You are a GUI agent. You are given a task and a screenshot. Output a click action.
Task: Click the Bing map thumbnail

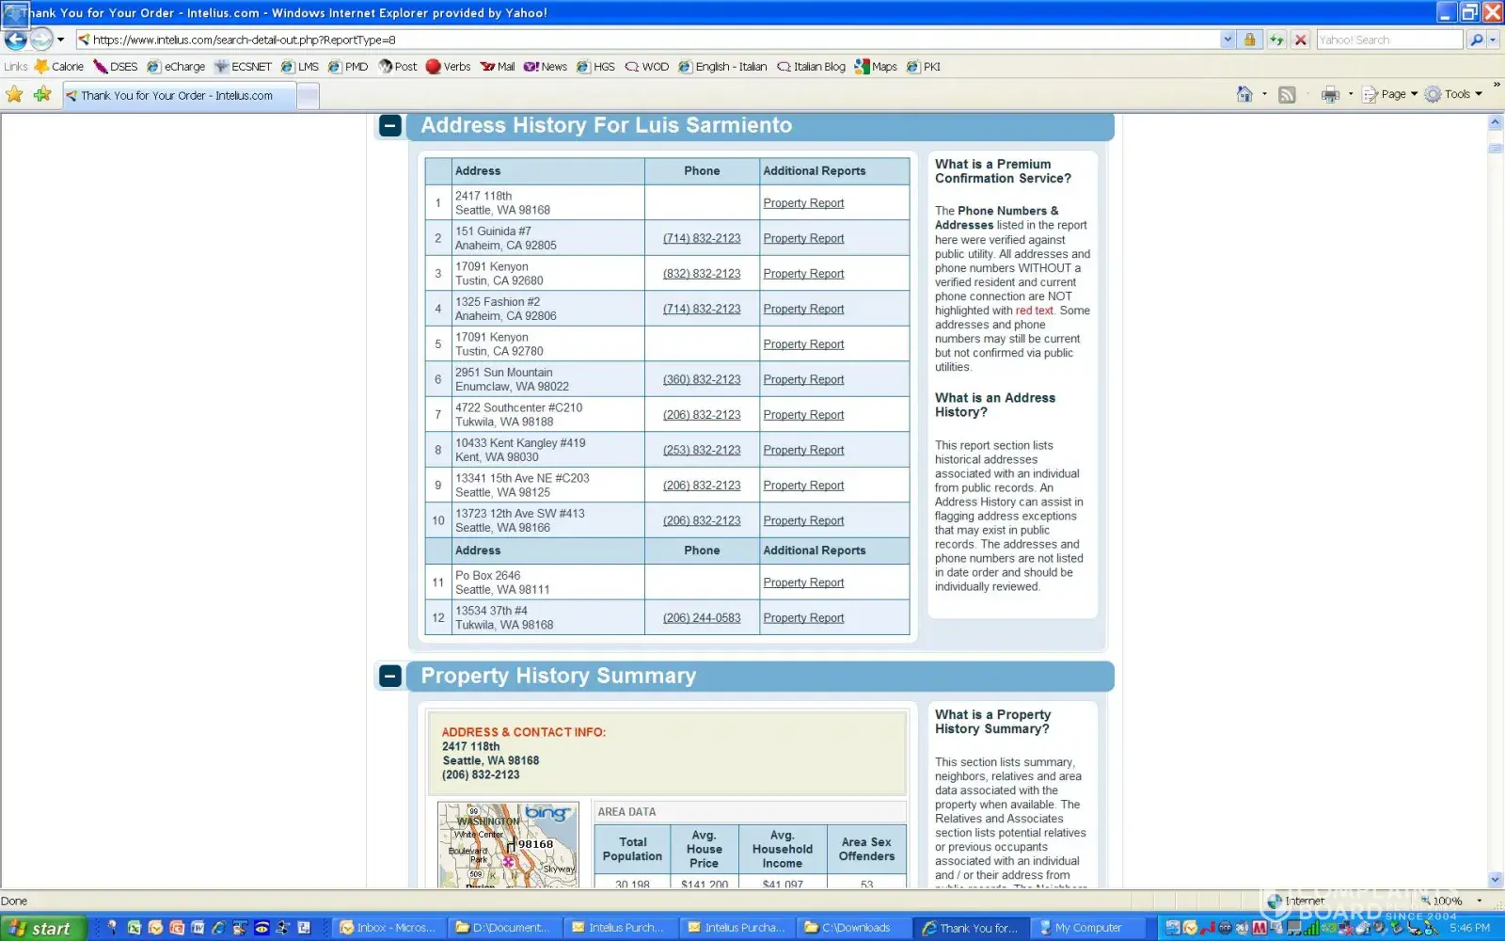pos(508,844)
